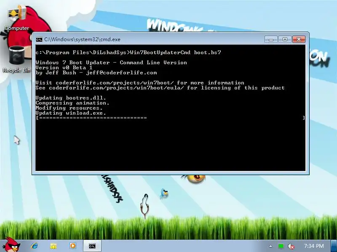Open Windows Explorer folder in taskbar

53,246
